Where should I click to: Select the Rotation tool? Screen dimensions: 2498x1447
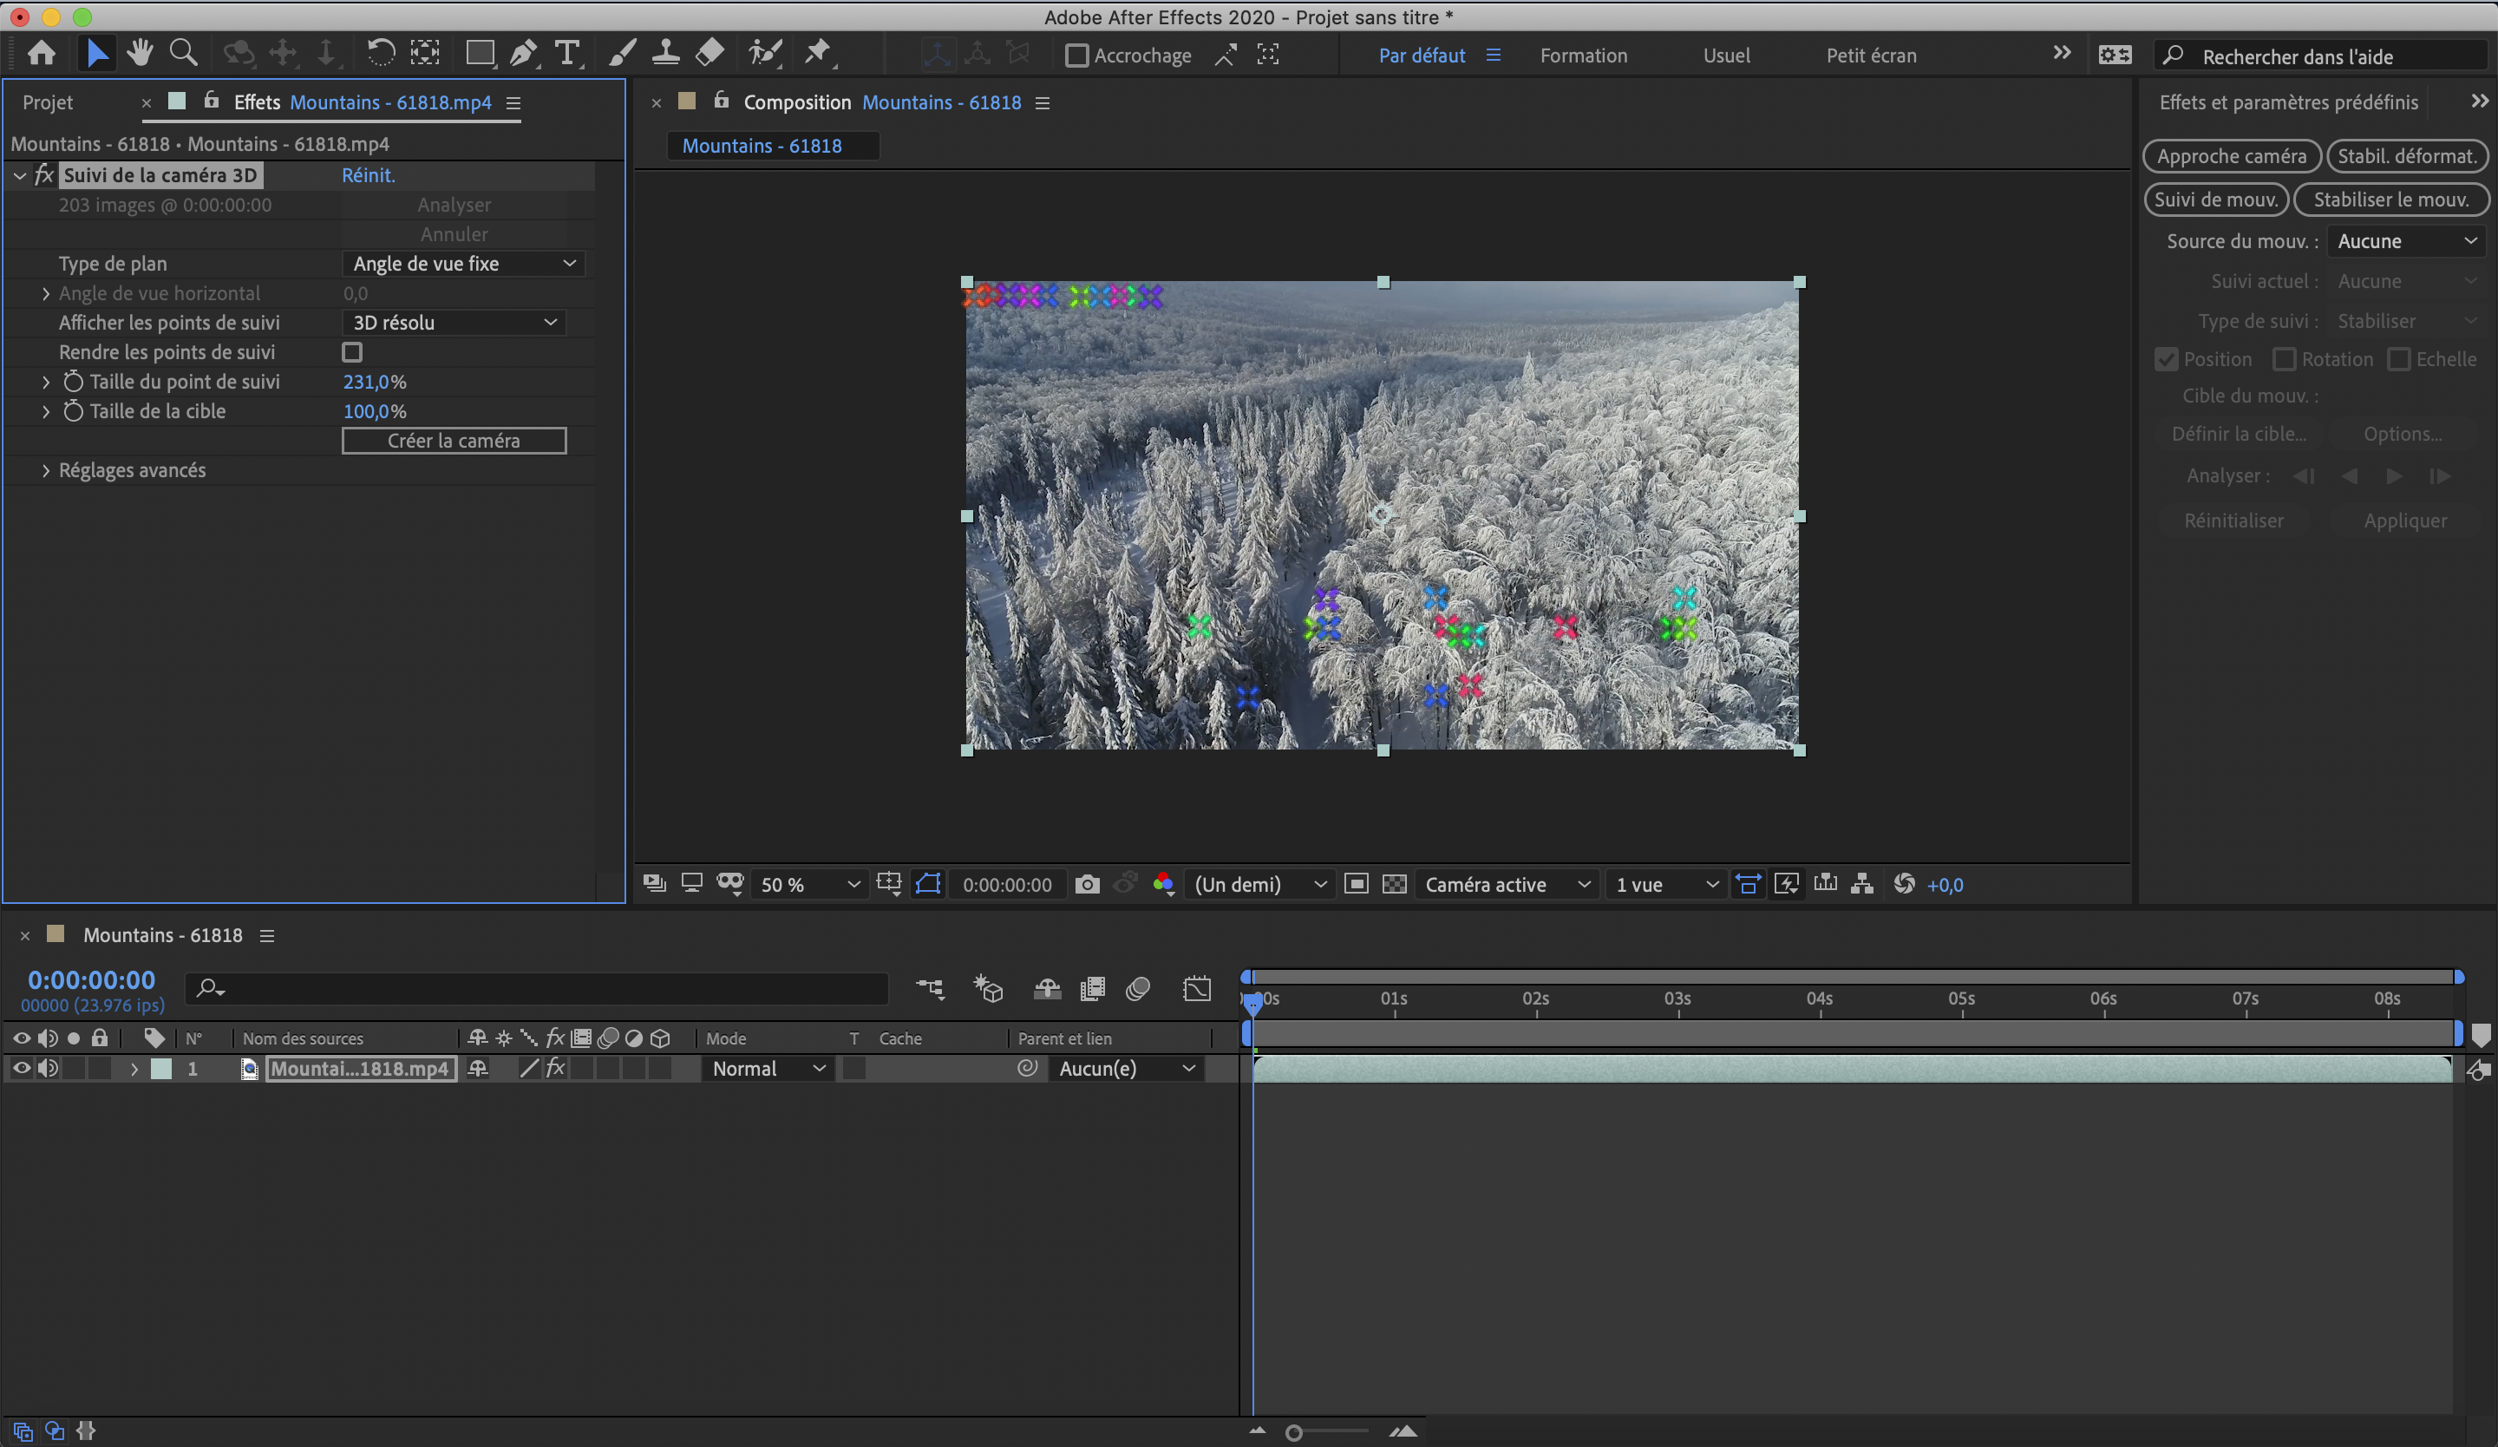pyautogui.click(x=380, y=54)
